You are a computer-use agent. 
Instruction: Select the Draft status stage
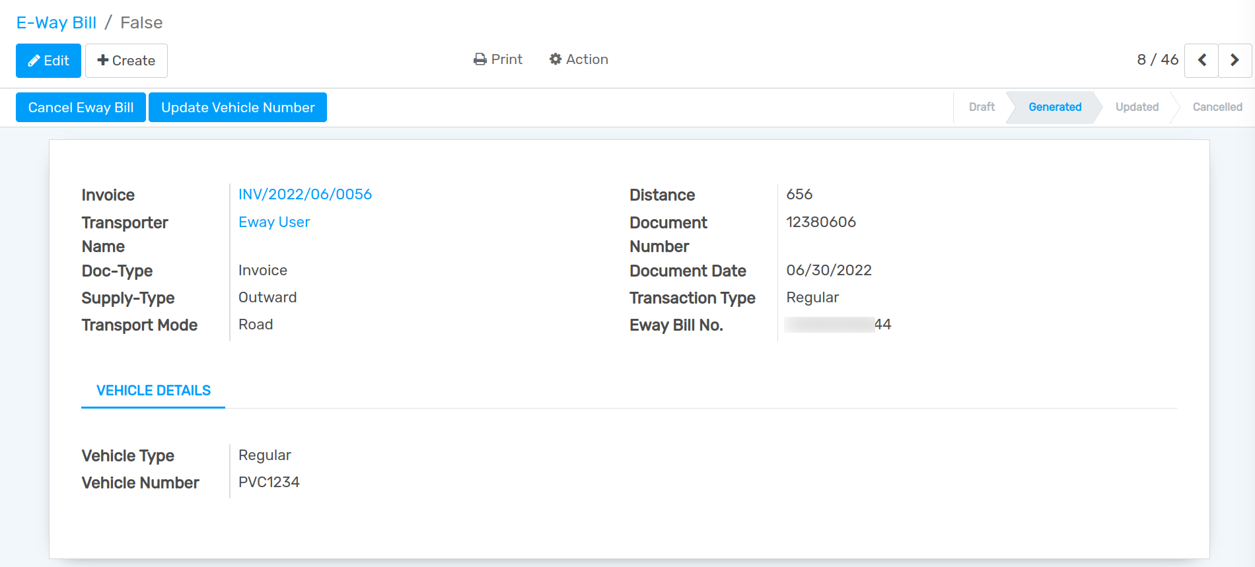(981, 107)
